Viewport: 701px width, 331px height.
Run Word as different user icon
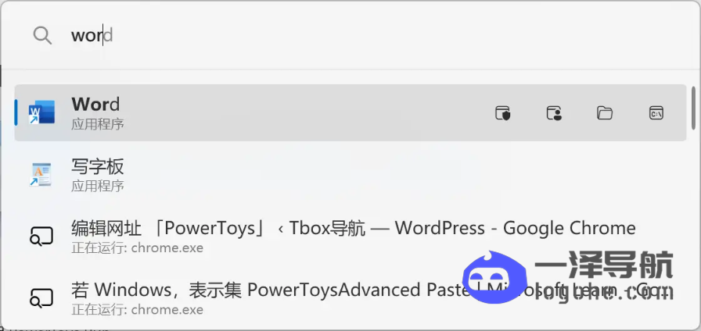[x=554, y=113]
